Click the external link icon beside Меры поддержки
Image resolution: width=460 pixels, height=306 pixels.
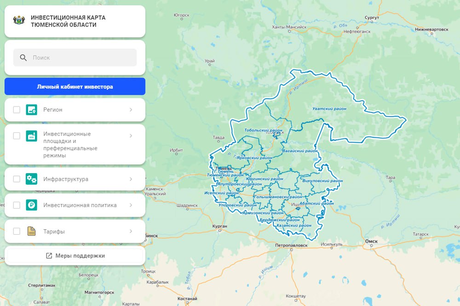(49, 256)
